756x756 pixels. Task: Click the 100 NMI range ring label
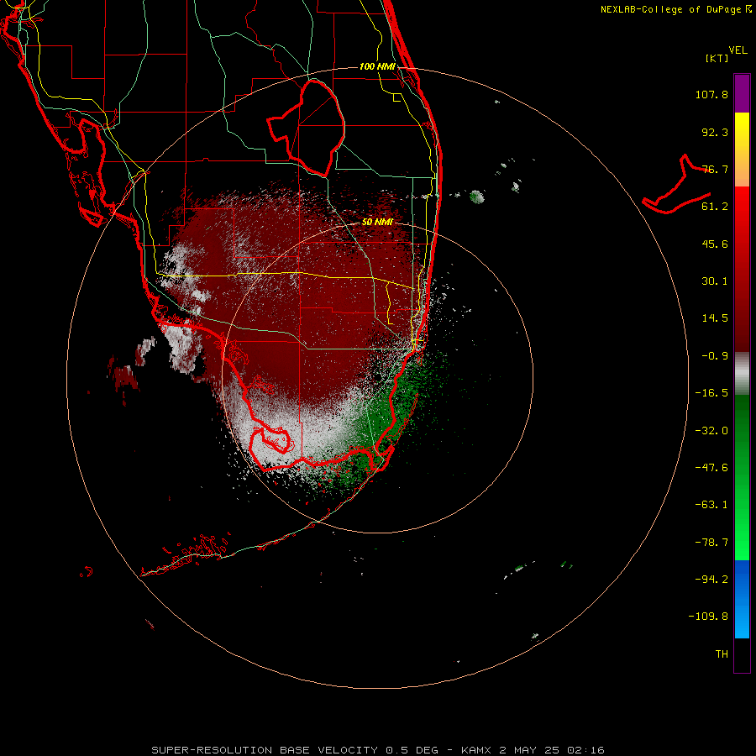point(377,66)
